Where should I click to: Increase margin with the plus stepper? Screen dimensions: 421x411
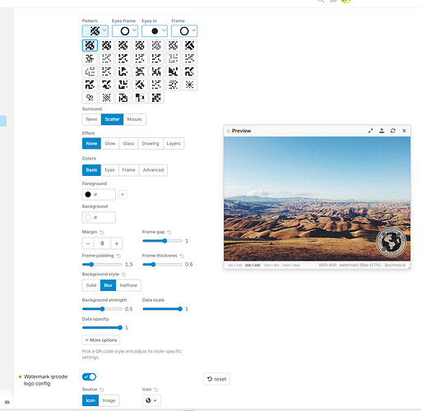coord(117,243)
